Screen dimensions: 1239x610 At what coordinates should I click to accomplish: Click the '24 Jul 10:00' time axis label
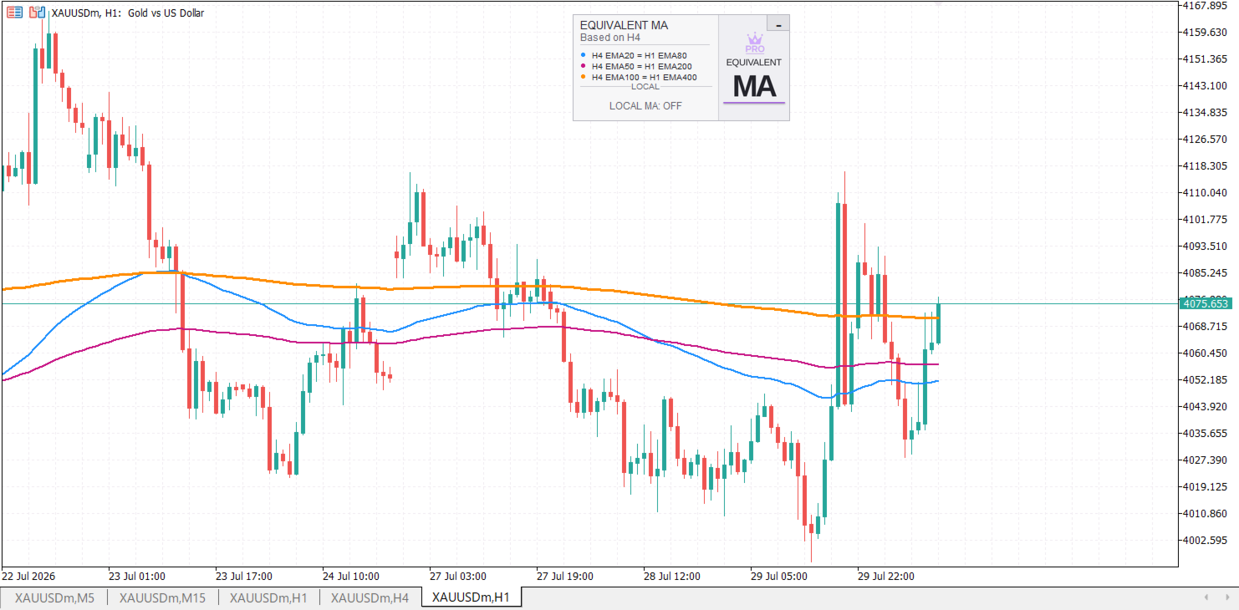pyautogui.click(x=351, y=576)
